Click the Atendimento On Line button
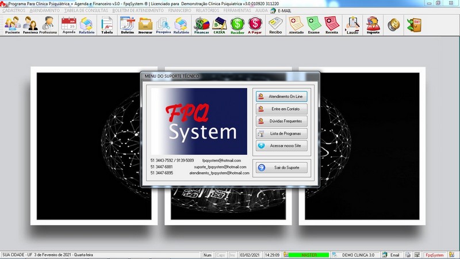This screenshot has width=460, height=259. coord(282,96)
